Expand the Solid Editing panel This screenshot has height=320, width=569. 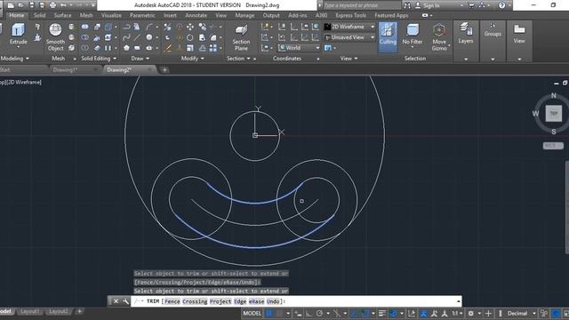click(x=99, y=59)
